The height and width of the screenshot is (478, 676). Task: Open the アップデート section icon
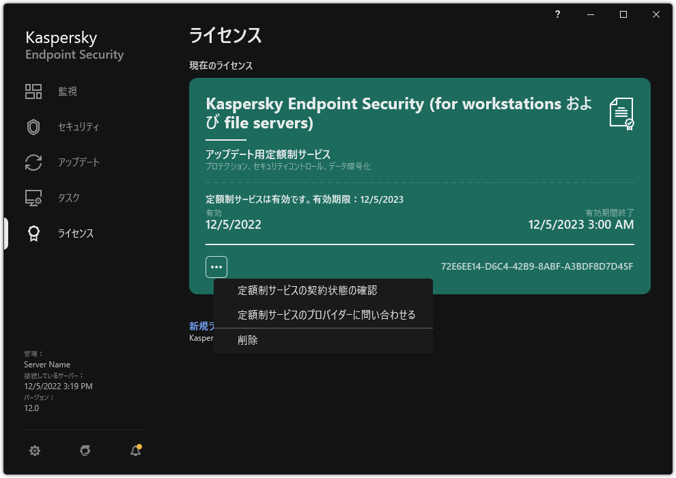pyautogui.click(x=33, y=162)
